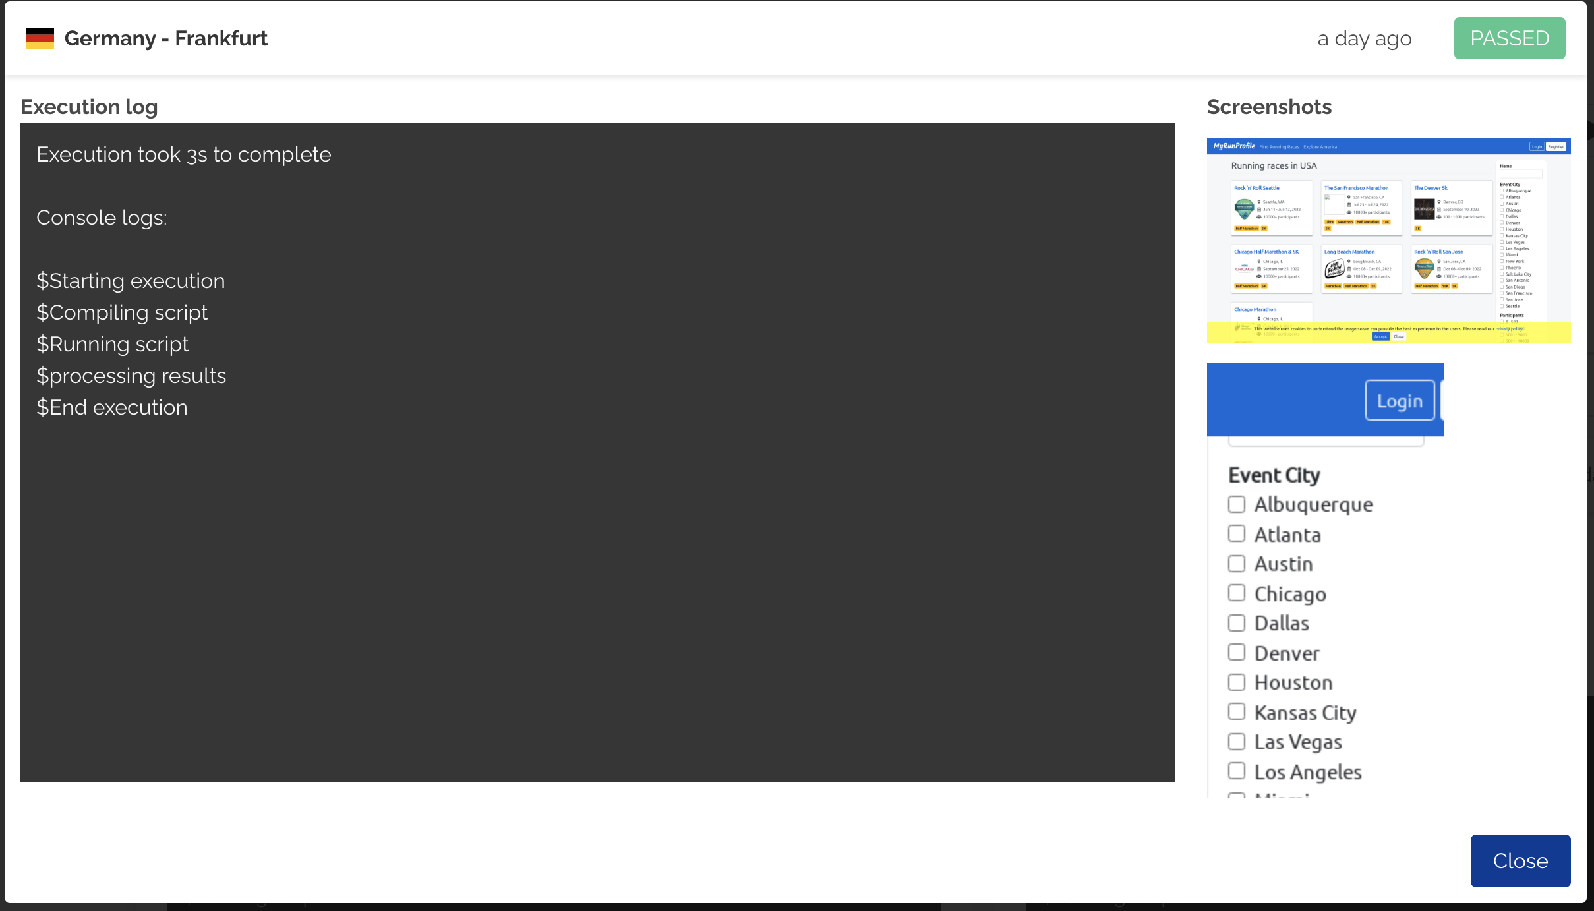Click the Login button in the cropped screenshot
This screenshot has height=911, width=1594.
(1400, 400)
